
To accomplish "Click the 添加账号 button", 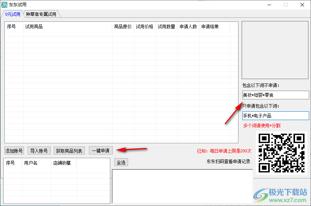I will point(14,151).
